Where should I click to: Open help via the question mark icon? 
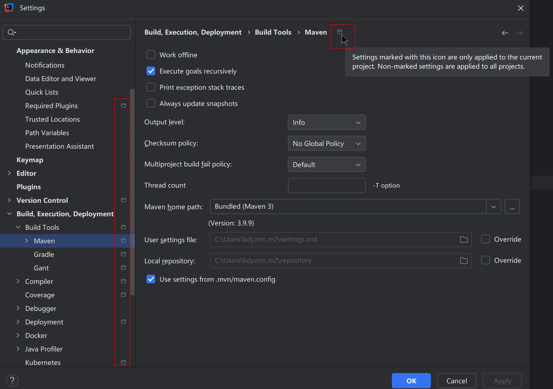[x=12, y=381]
